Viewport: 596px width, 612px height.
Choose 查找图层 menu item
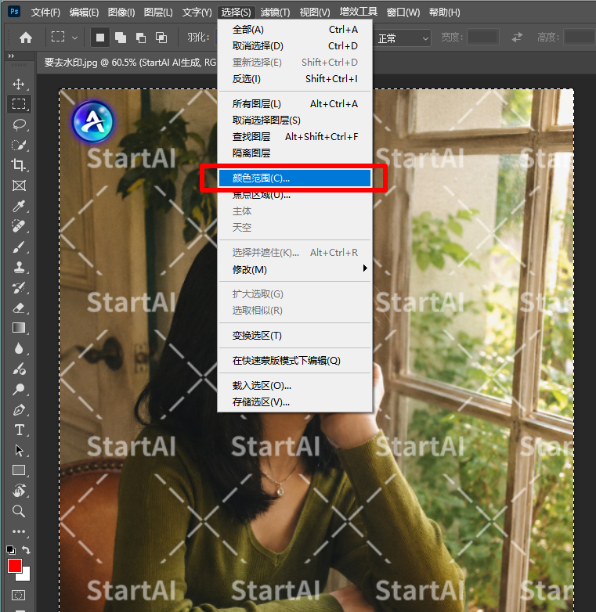(x=294, y=137)
